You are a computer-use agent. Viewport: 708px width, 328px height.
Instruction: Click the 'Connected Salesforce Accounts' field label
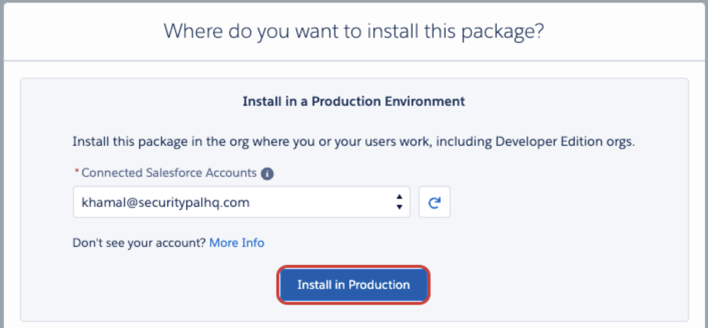point(169,173)
